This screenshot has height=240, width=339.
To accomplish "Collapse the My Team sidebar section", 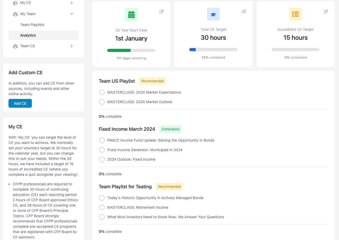I will (x=72, y=14).
